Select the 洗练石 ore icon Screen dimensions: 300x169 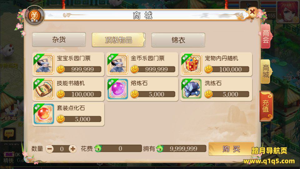pos(192,89)
